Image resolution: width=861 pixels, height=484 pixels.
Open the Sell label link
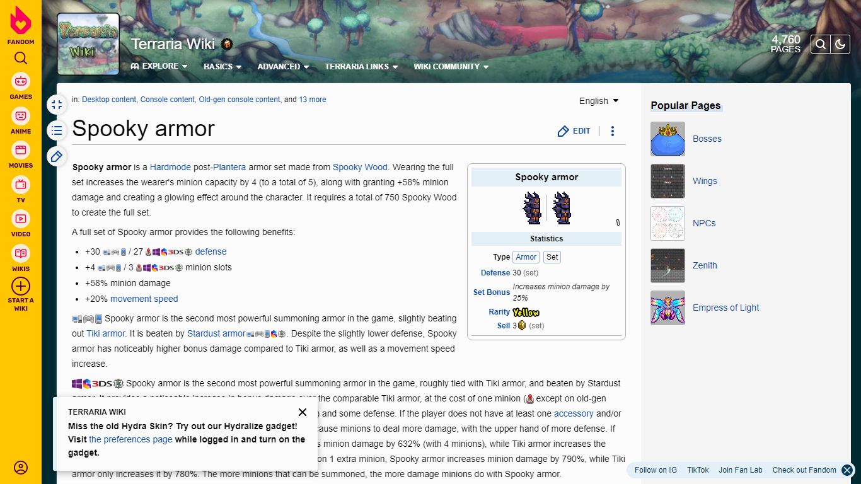tap(504, 326)
